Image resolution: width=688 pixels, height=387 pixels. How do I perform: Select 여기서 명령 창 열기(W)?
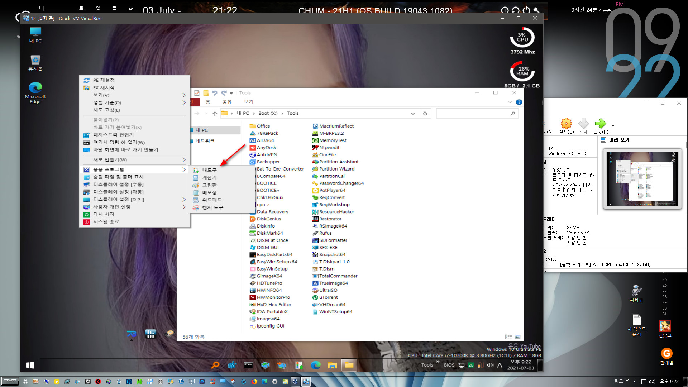coord(135,143)
